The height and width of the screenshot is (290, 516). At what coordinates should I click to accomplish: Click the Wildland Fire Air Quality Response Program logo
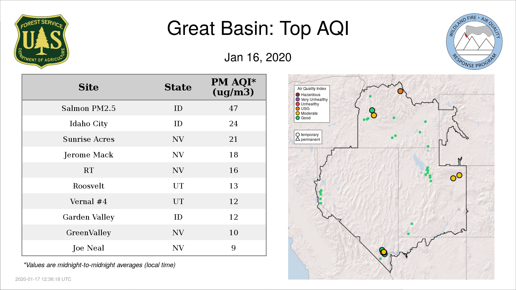click(474, 42)
